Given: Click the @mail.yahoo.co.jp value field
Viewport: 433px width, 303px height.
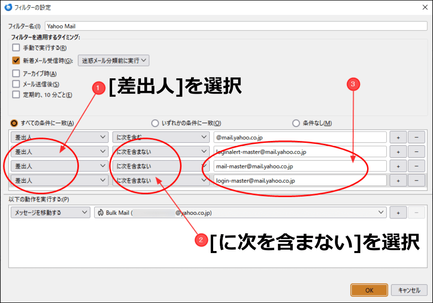Looking at the screenshot, I should (300, 137).
